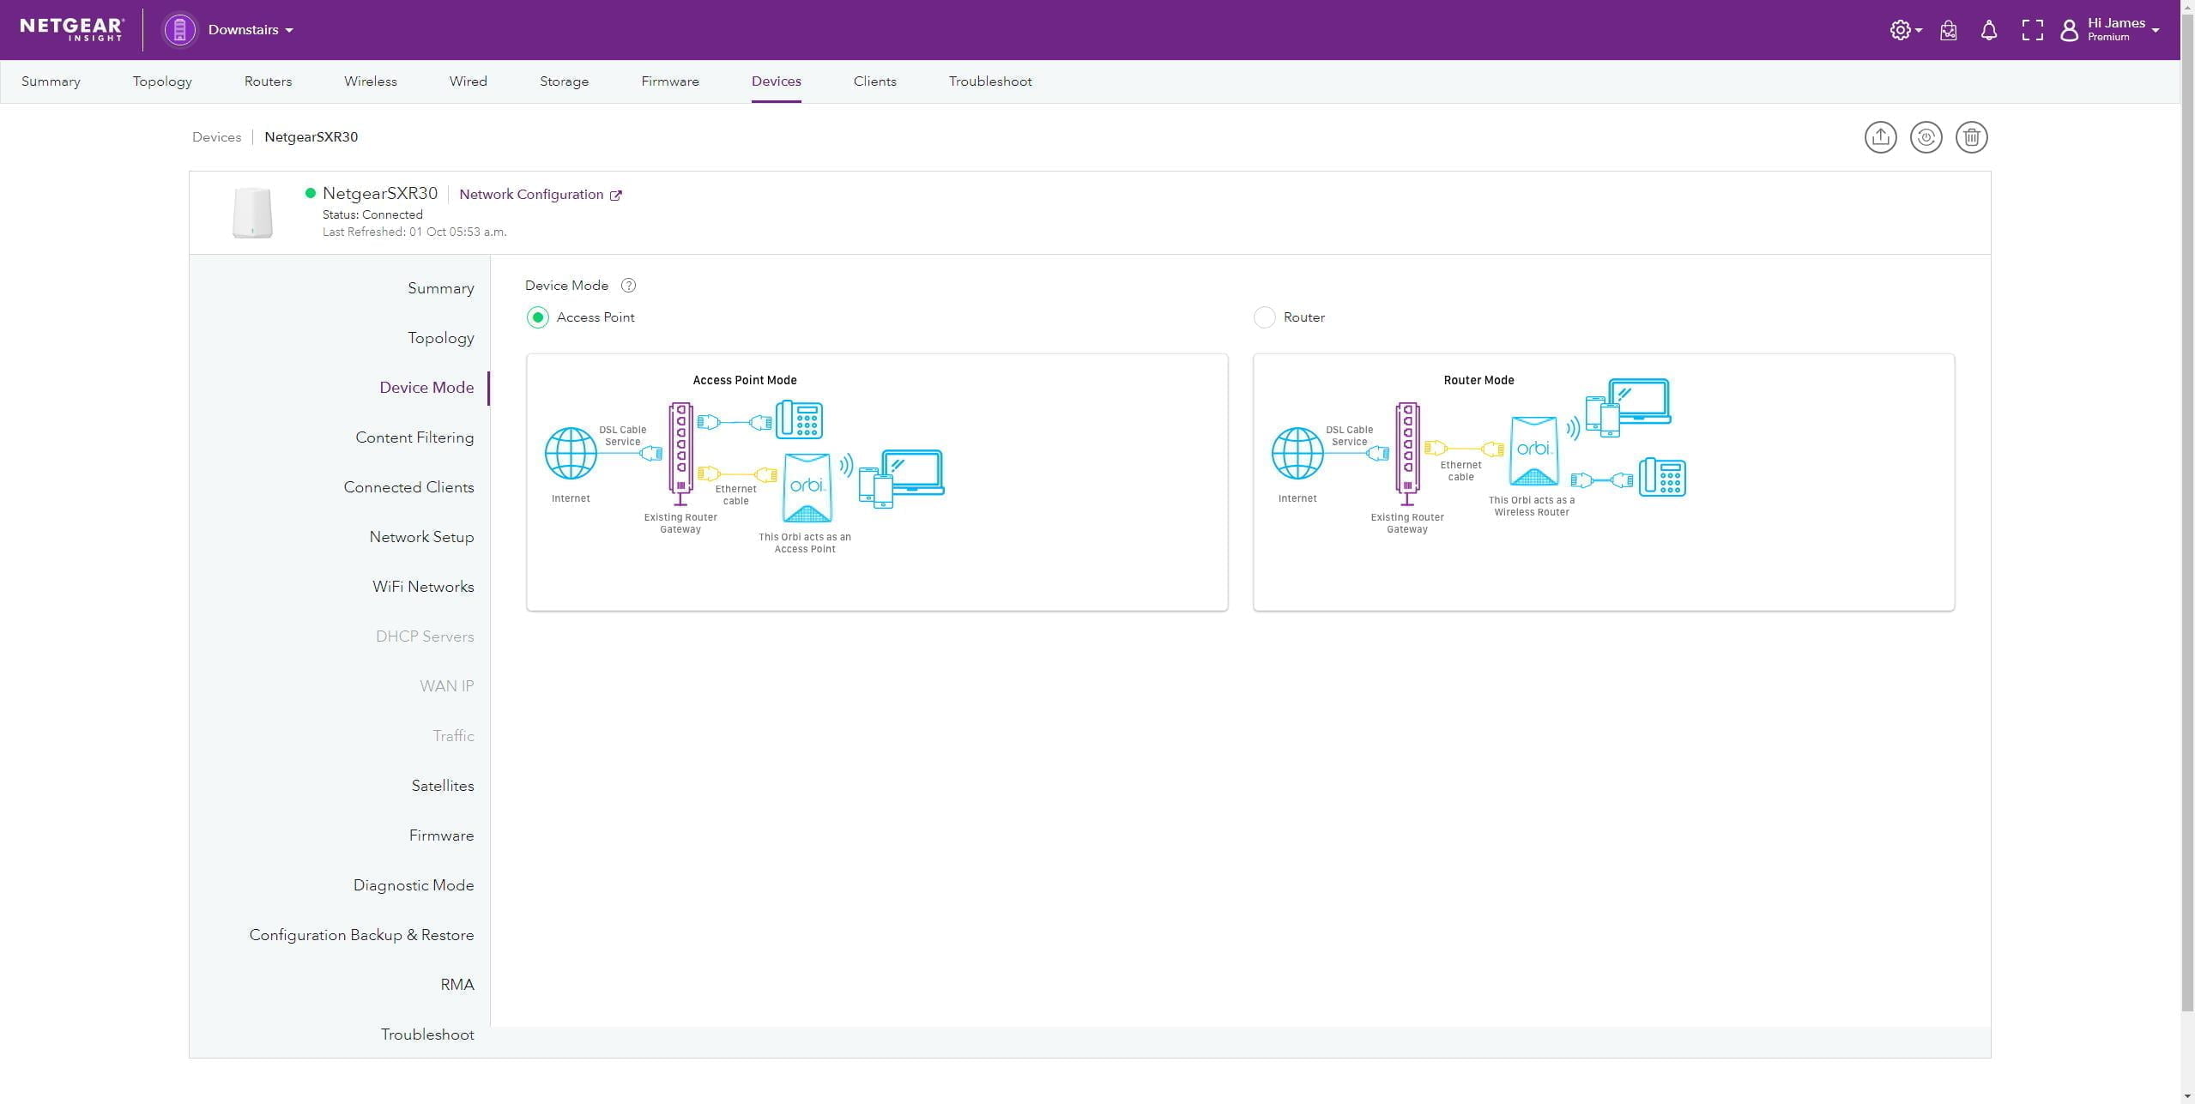
Task: Open the settings gear dropdown
Action: pyautogui.click(x=1905, y=31)
